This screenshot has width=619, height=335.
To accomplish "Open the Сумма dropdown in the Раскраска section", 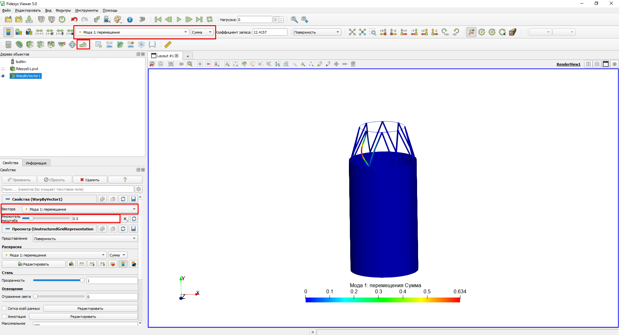I will (x=118, y=255).
